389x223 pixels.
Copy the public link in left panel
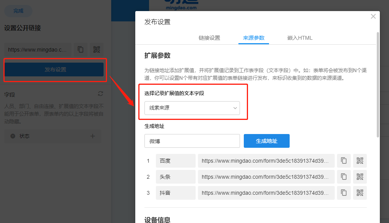[x=81, y=50]
